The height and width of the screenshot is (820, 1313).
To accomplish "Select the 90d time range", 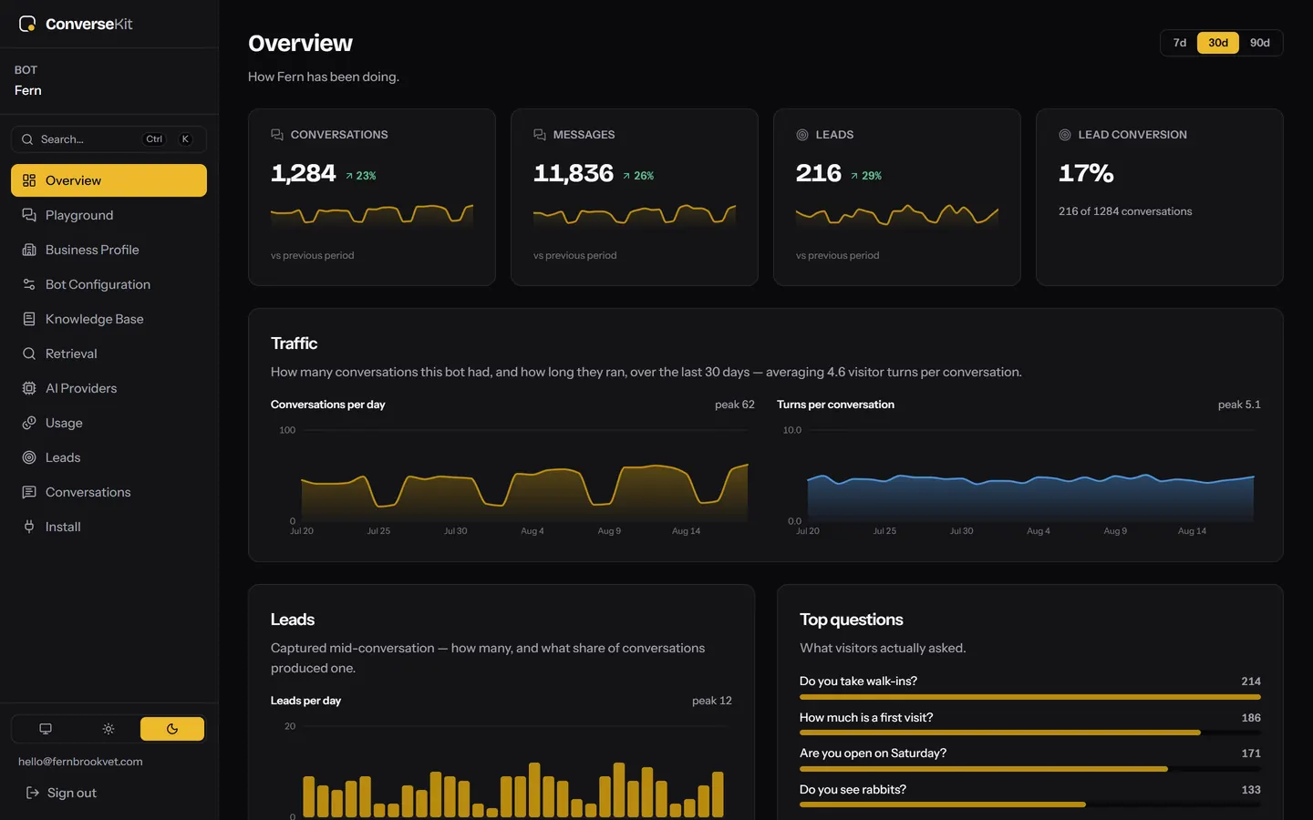I will click(x=1260, y=43).
